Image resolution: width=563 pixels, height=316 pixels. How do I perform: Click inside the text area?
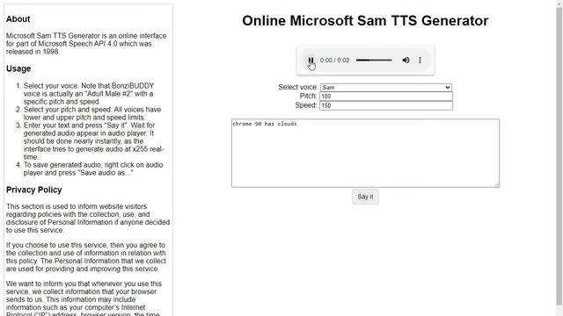tap(365, 153)
